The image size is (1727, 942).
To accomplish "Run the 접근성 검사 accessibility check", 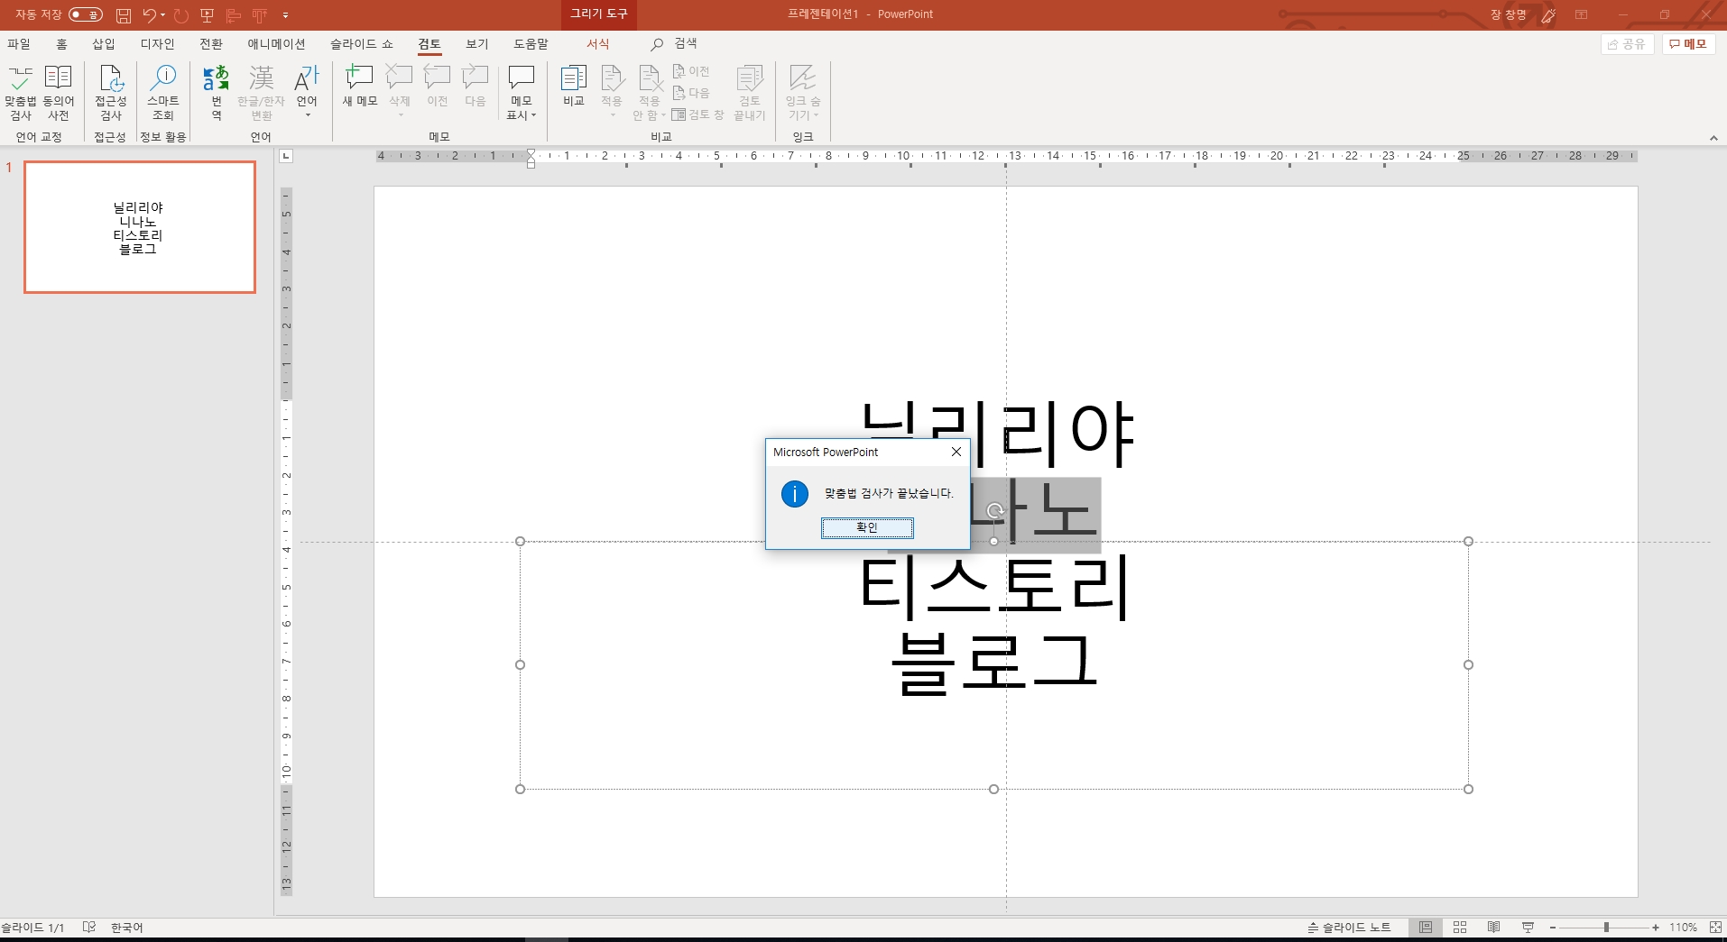I will pos(110,93).
